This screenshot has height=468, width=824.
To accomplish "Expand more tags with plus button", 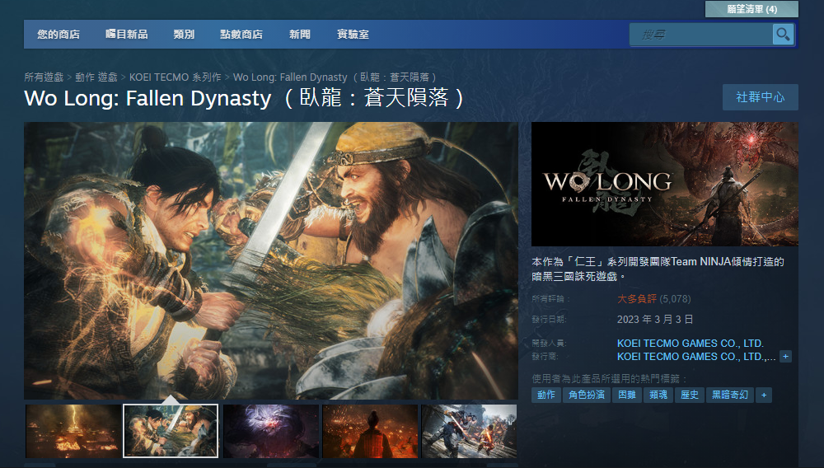I will click(764, 395).
